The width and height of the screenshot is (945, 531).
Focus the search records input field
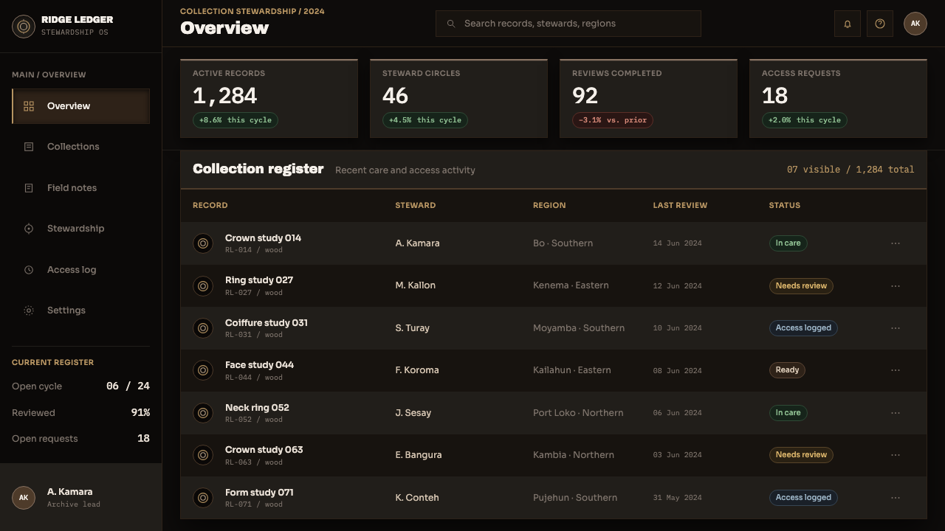tap(568, 24)
